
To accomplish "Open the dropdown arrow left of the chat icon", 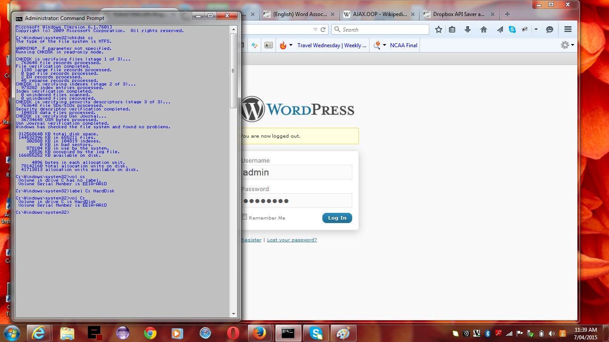I will click(536, 29).
